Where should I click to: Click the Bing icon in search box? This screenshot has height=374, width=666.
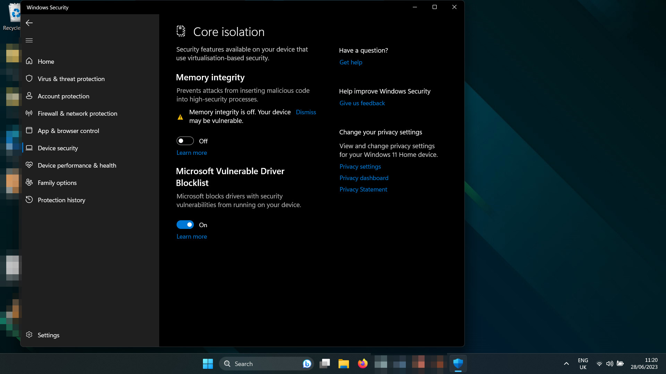[307, 364]
